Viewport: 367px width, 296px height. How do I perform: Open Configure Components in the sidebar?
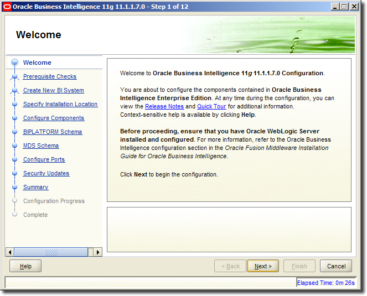pos(54,118)
